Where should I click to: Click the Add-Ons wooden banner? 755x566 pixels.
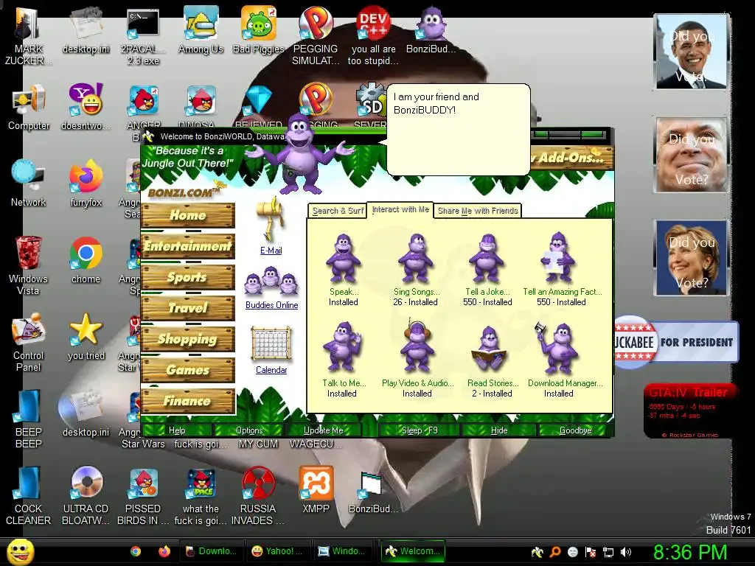571,158
